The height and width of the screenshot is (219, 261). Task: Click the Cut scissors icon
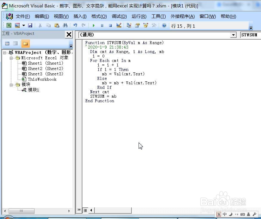coord(40,25)
